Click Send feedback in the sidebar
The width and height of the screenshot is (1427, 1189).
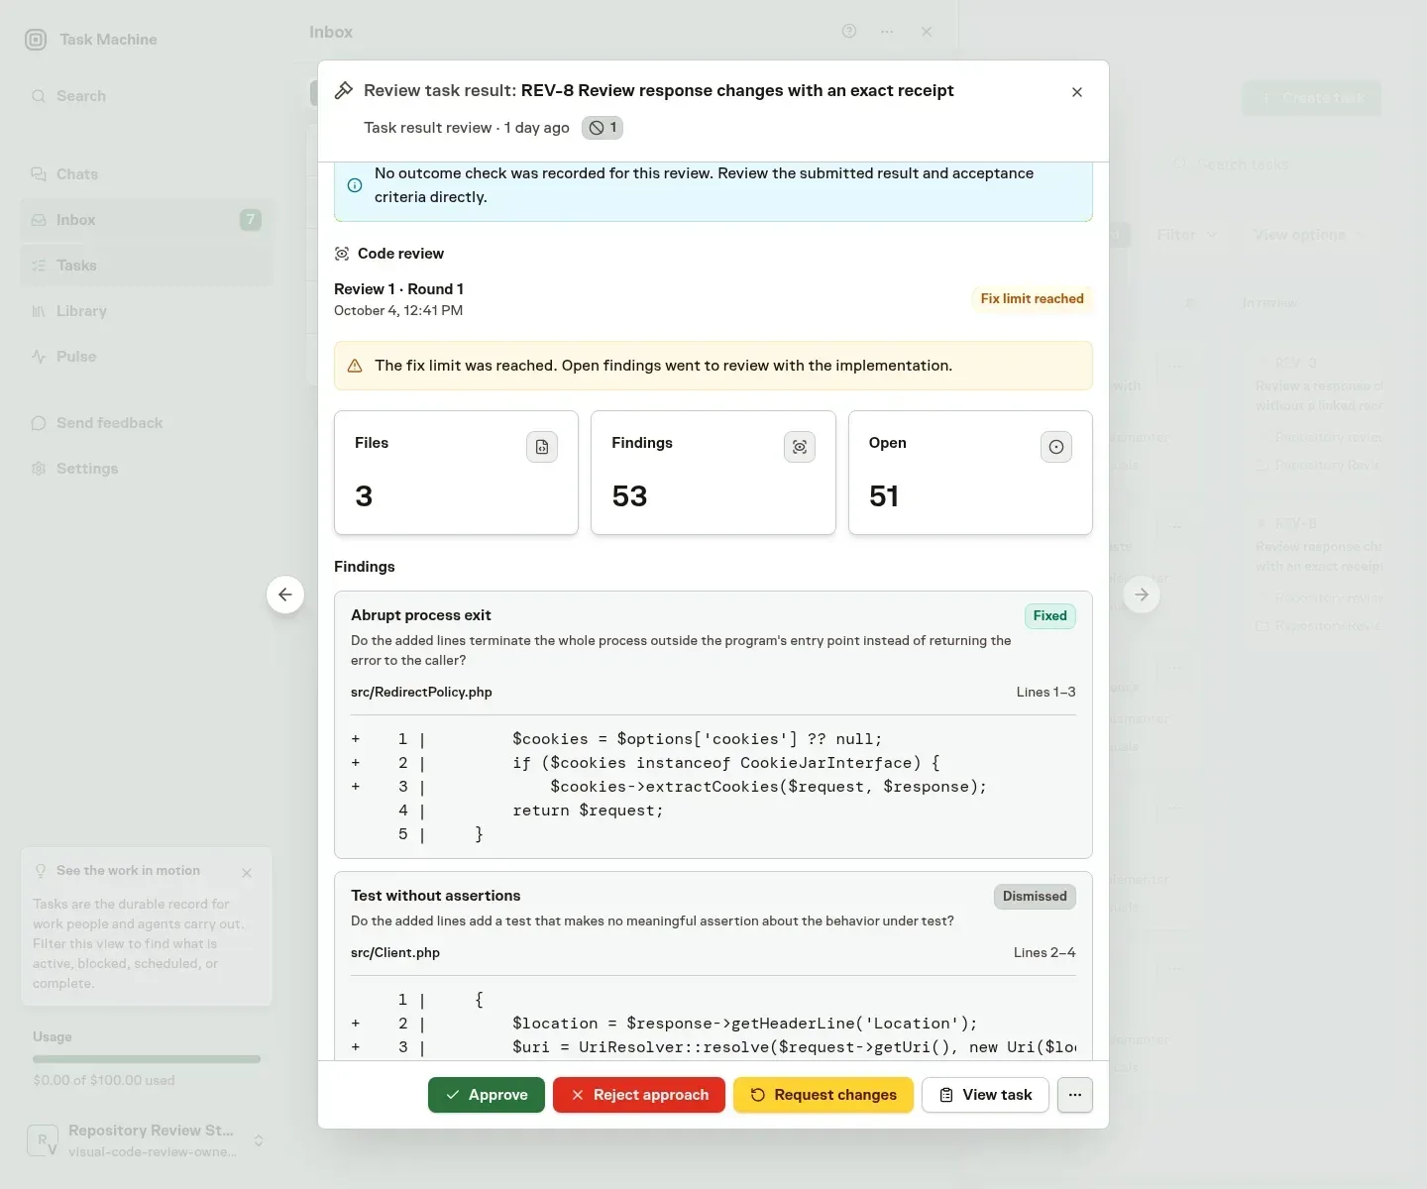pos(147,423)
